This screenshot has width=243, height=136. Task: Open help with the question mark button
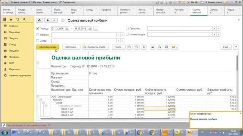[x=236, y=47]
